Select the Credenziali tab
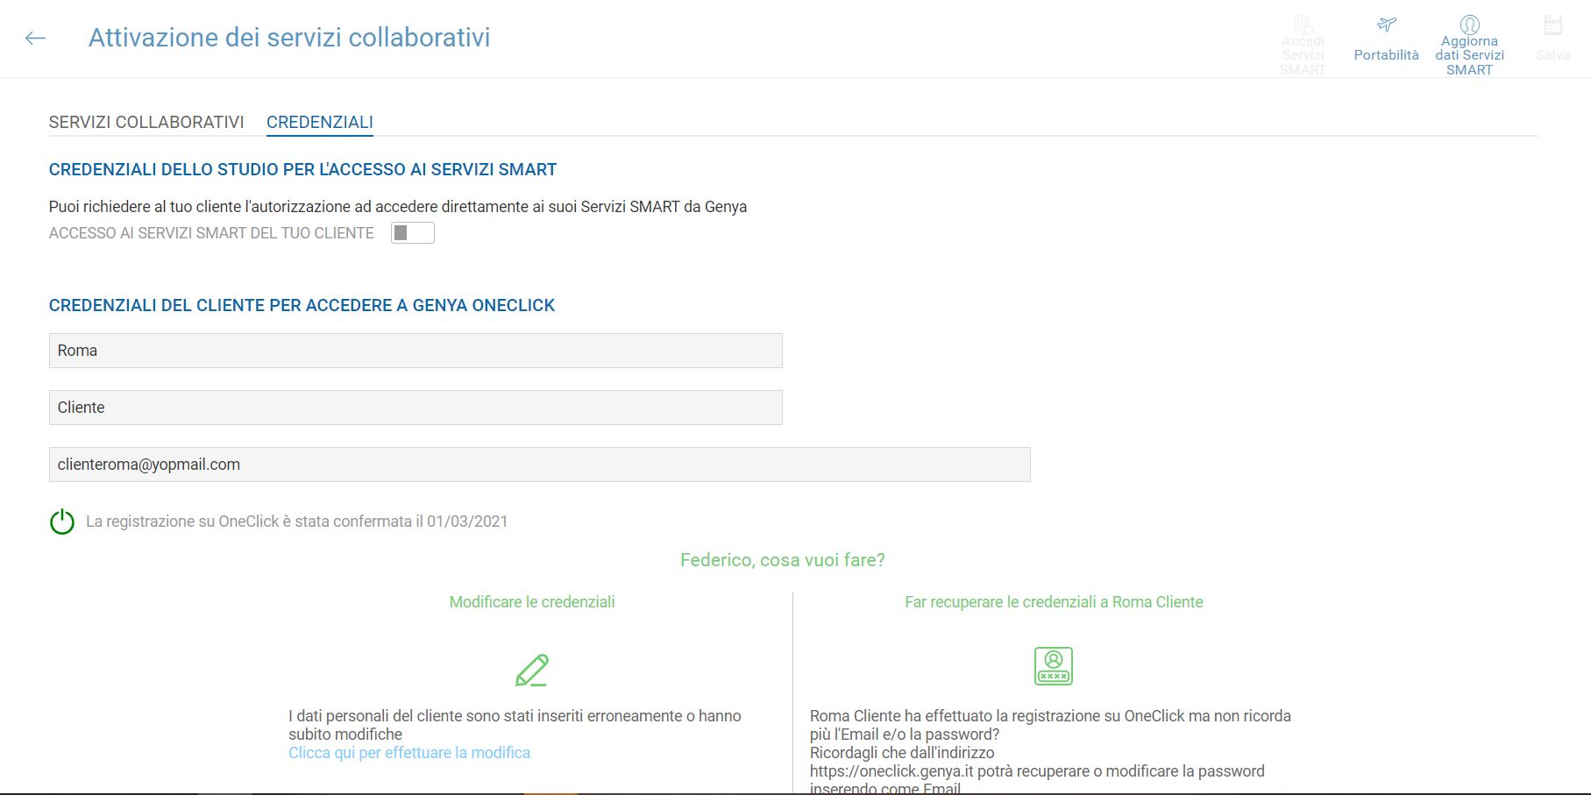This screenshot has height=795, width=1591. [x=320, y=122]
